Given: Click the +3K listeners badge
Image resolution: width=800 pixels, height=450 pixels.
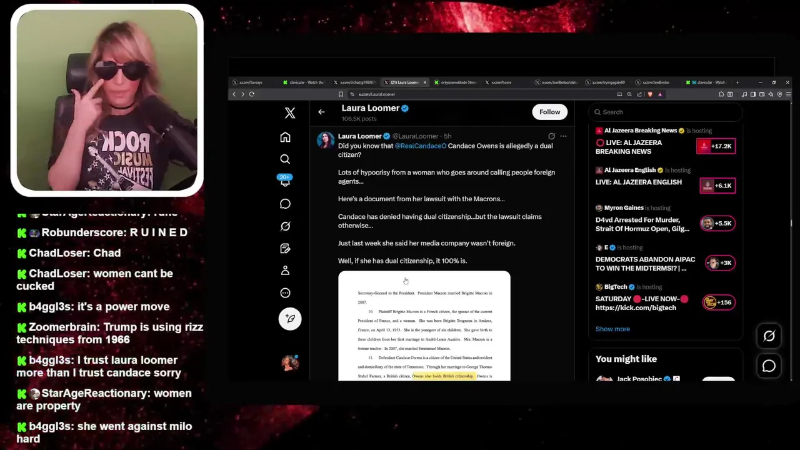Looking at the screenshot, I should (x=720, y=263).
